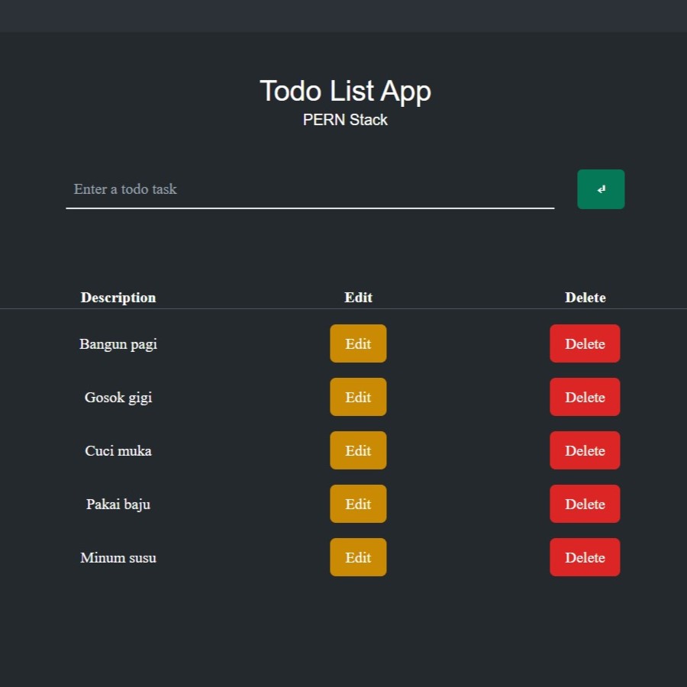Edit the 'Cuci muka' todo item
This screenshot has width=687, height=687.
(358, 450)
